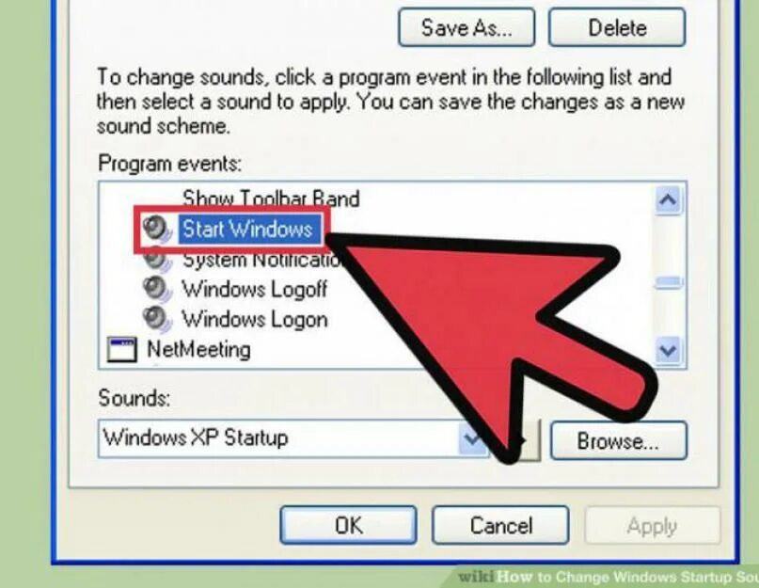
Task: Select the NetMeeting program entry
Action: coord(198,349)
